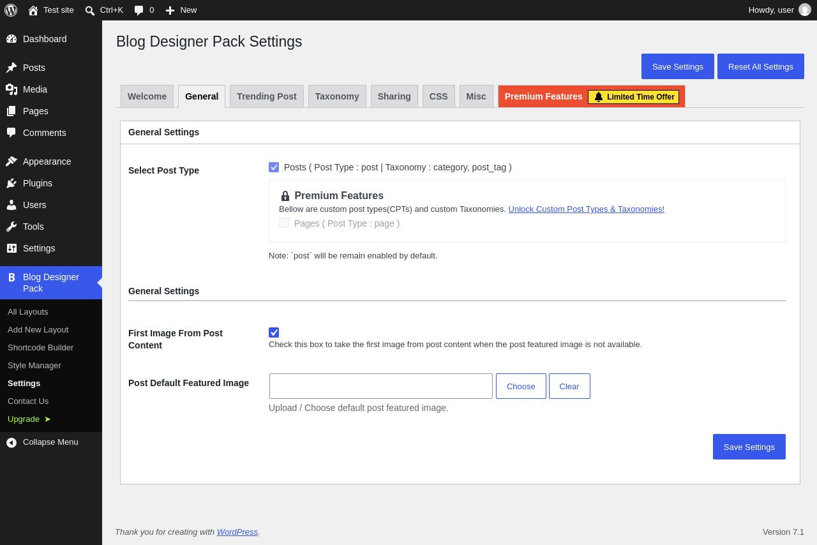Switch to the Taxonomy tab
Screen dimensions: 817x545
click(x=337, y=96)
